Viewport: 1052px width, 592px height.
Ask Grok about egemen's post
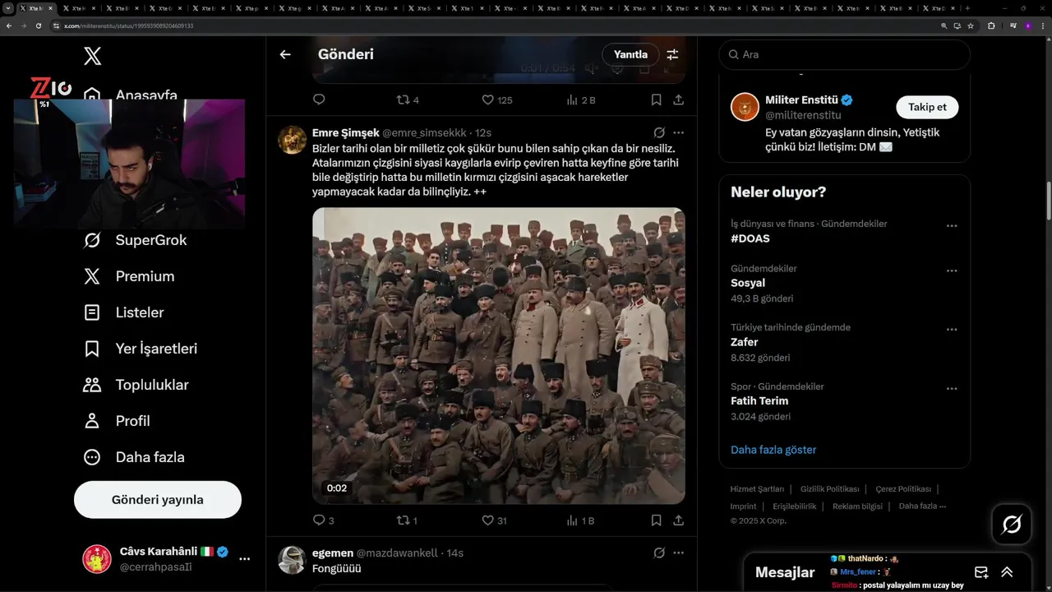659,553
